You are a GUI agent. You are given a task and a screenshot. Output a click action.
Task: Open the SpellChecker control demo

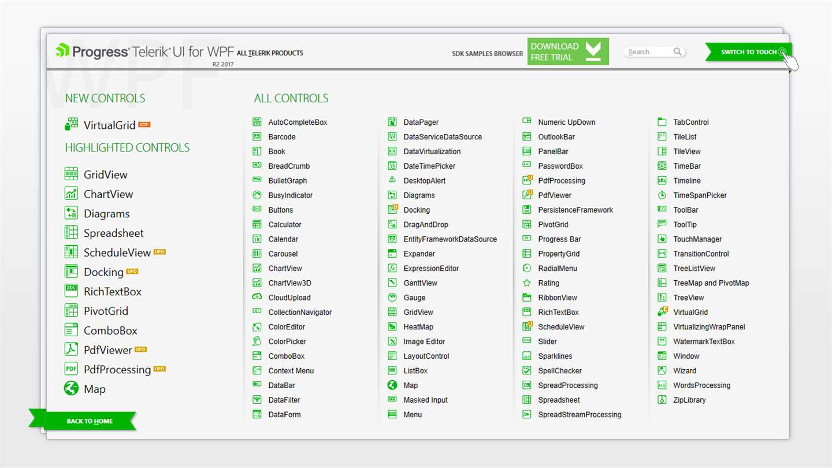click(560, 370)
